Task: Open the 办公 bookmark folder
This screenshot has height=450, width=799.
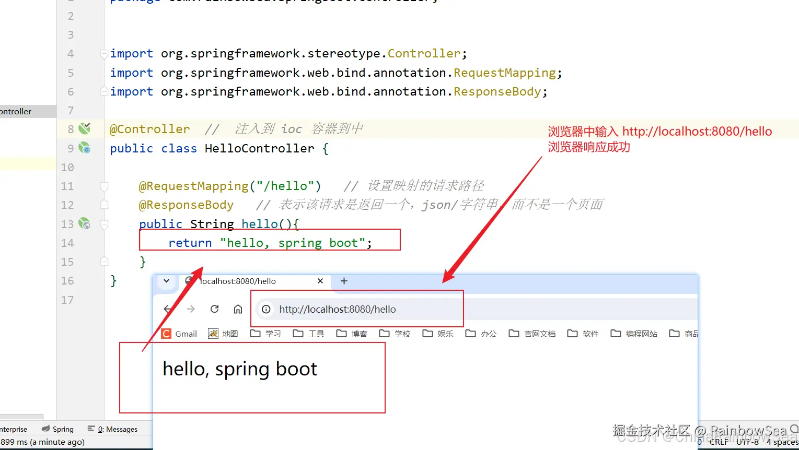Action: 481,334
